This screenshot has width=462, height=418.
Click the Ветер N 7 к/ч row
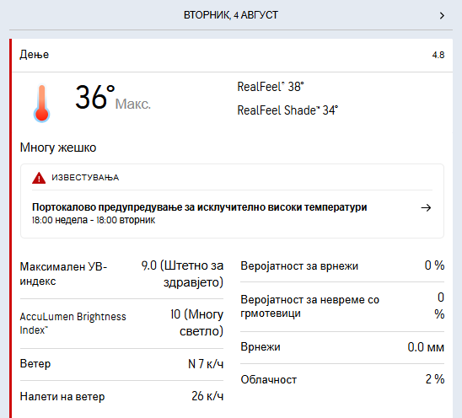click(x=121, y=364)
